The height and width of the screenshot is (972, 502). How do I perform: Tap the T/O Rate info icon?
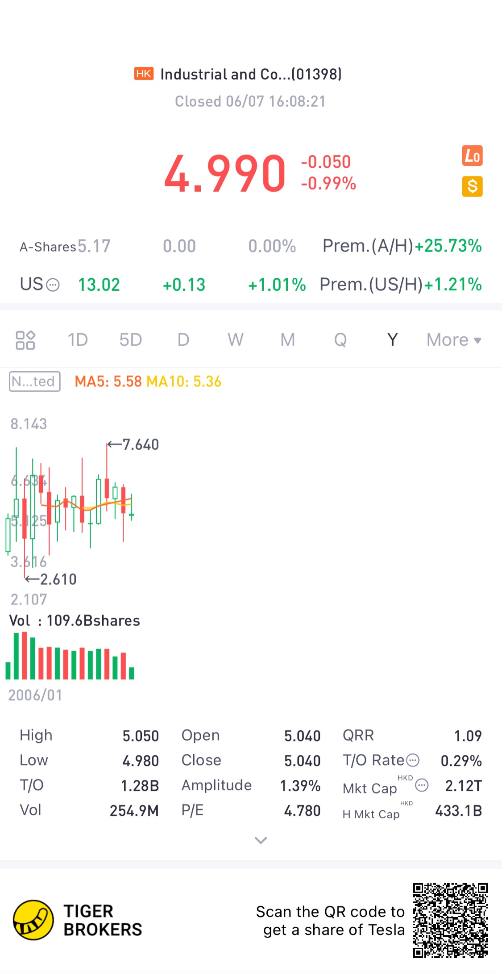tap(414, 760)
